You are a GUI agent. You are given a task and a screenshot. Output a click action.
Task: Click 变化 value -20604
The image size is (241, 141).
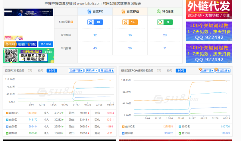point(110,113)
